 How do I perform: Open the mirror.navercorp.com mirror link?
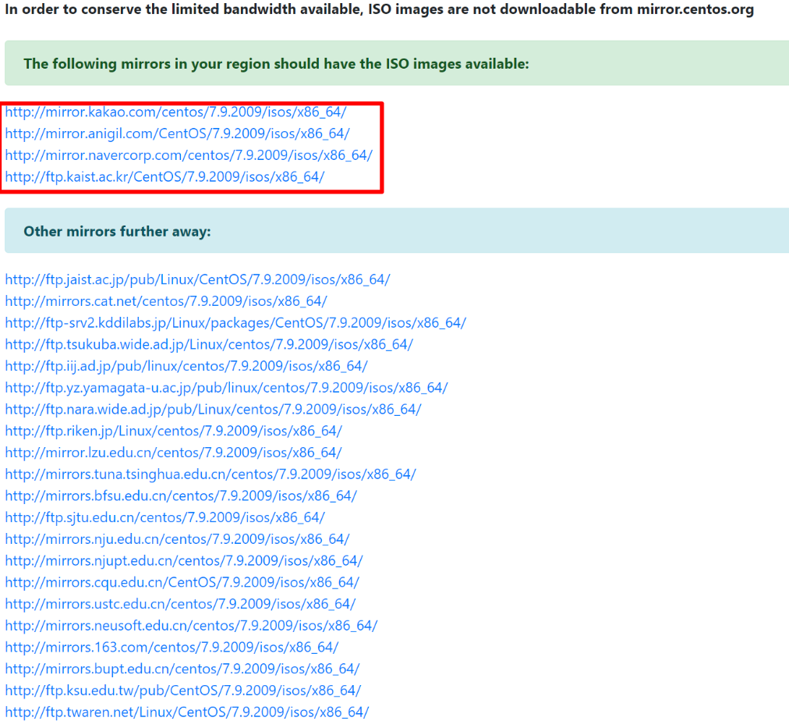(189, 155)
